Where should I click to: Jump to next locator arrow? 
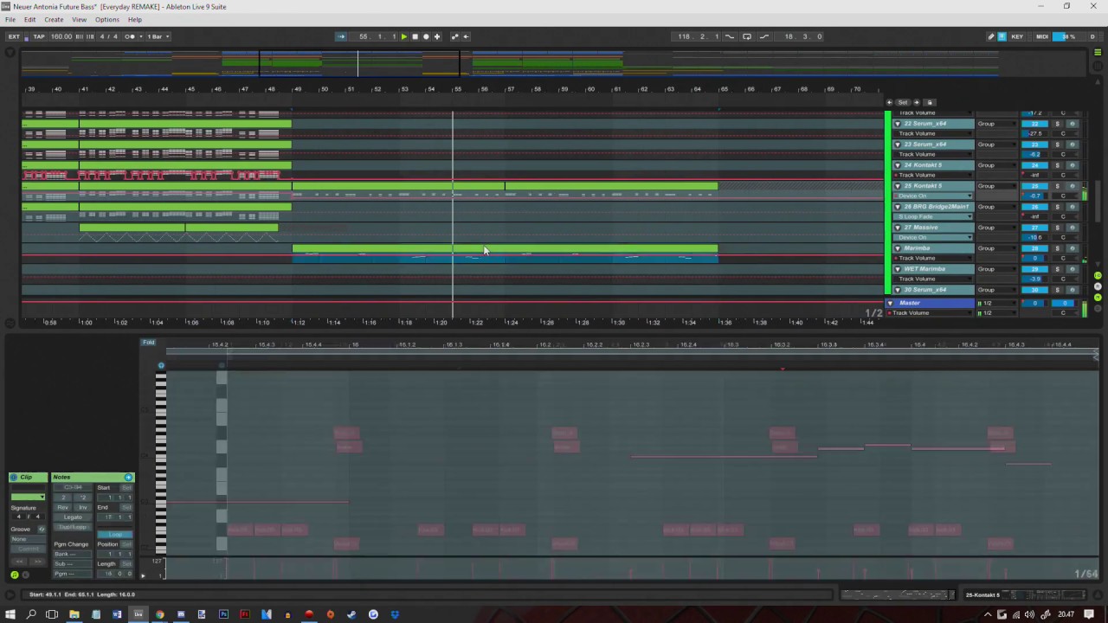pos(917,102)
